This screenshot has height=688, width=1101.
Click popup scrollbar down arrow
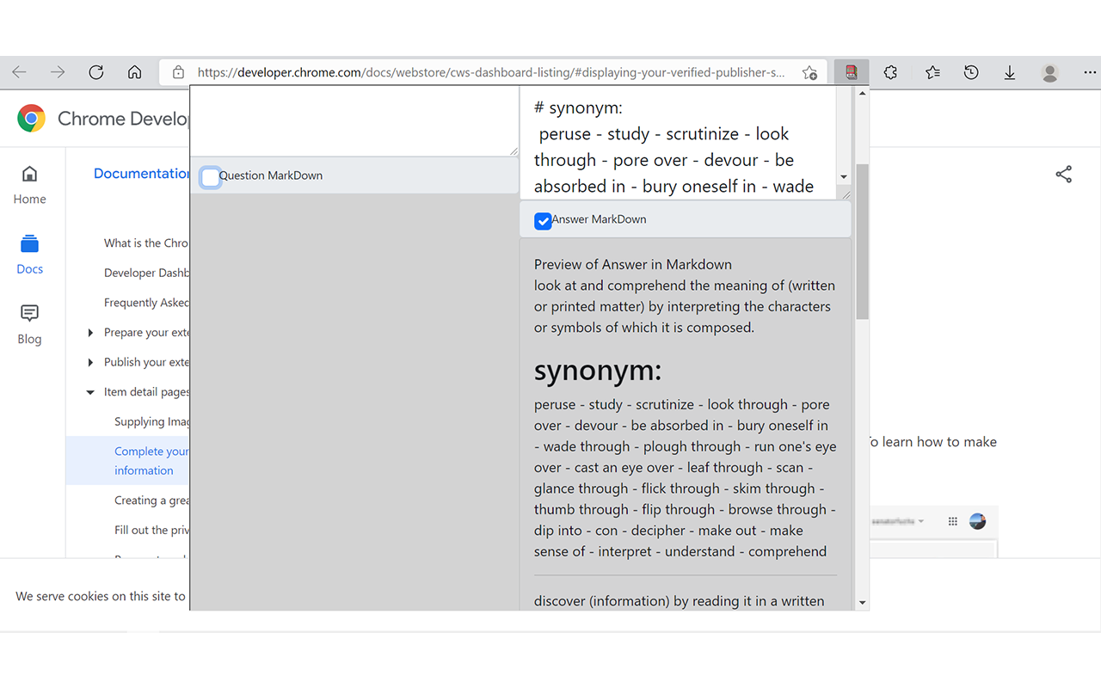tap(862, 603)
